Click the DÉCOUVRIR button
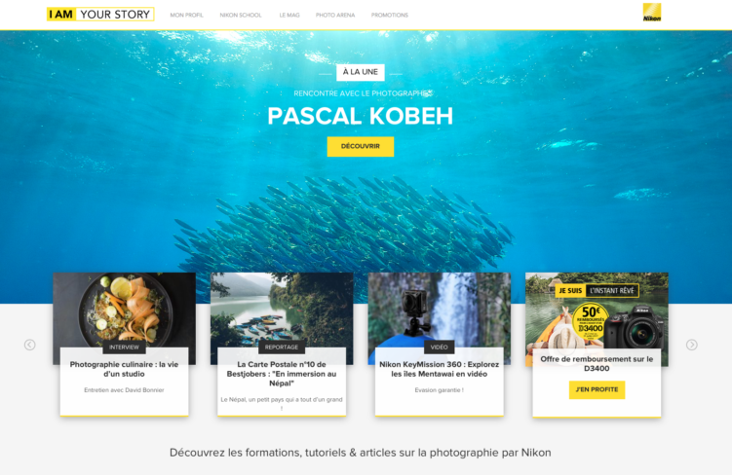This screenshot has width=732, height=475. click(361, 146)
